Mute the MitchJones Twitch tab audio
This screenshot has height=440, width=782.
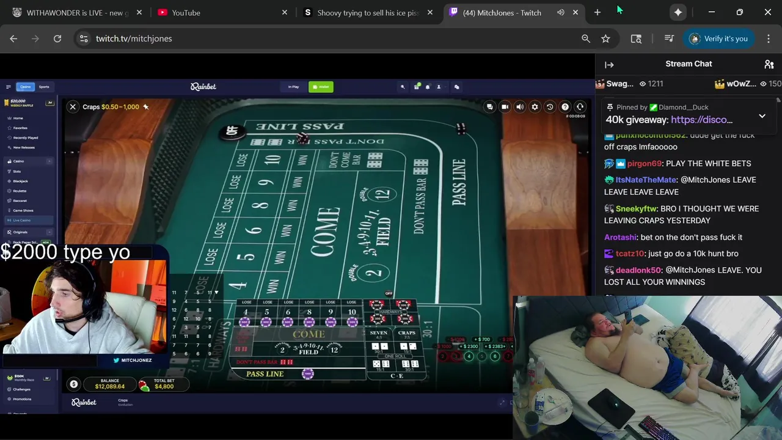pos(560,12)
